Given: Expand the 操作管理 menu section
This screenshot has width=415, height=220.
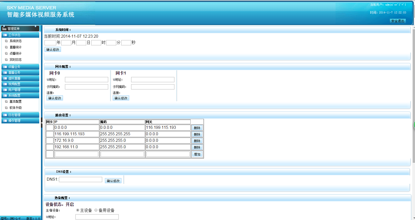Looking at the screenshot, I should 20,121.
